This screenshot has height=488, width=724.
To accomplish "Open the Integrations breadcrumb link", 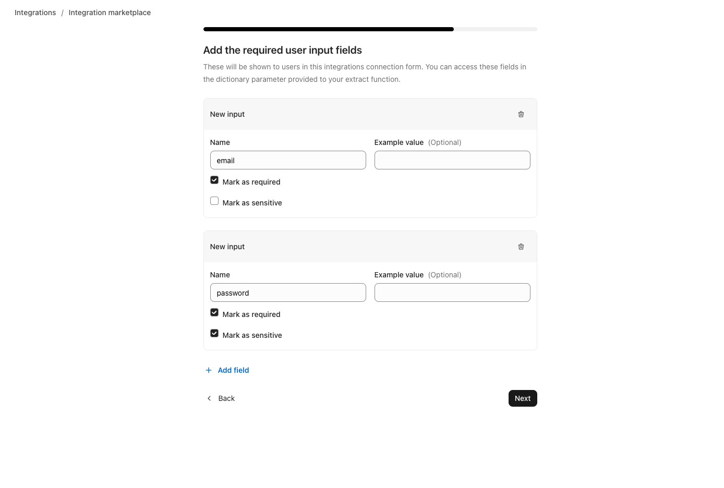I will 35,13.
